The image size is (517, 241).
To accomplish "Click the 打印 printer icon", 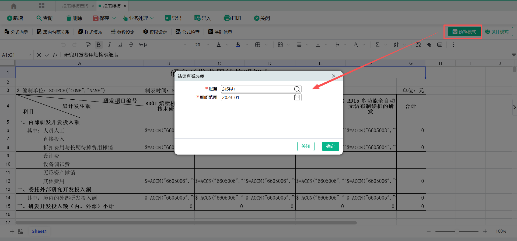I will (227, 18).
